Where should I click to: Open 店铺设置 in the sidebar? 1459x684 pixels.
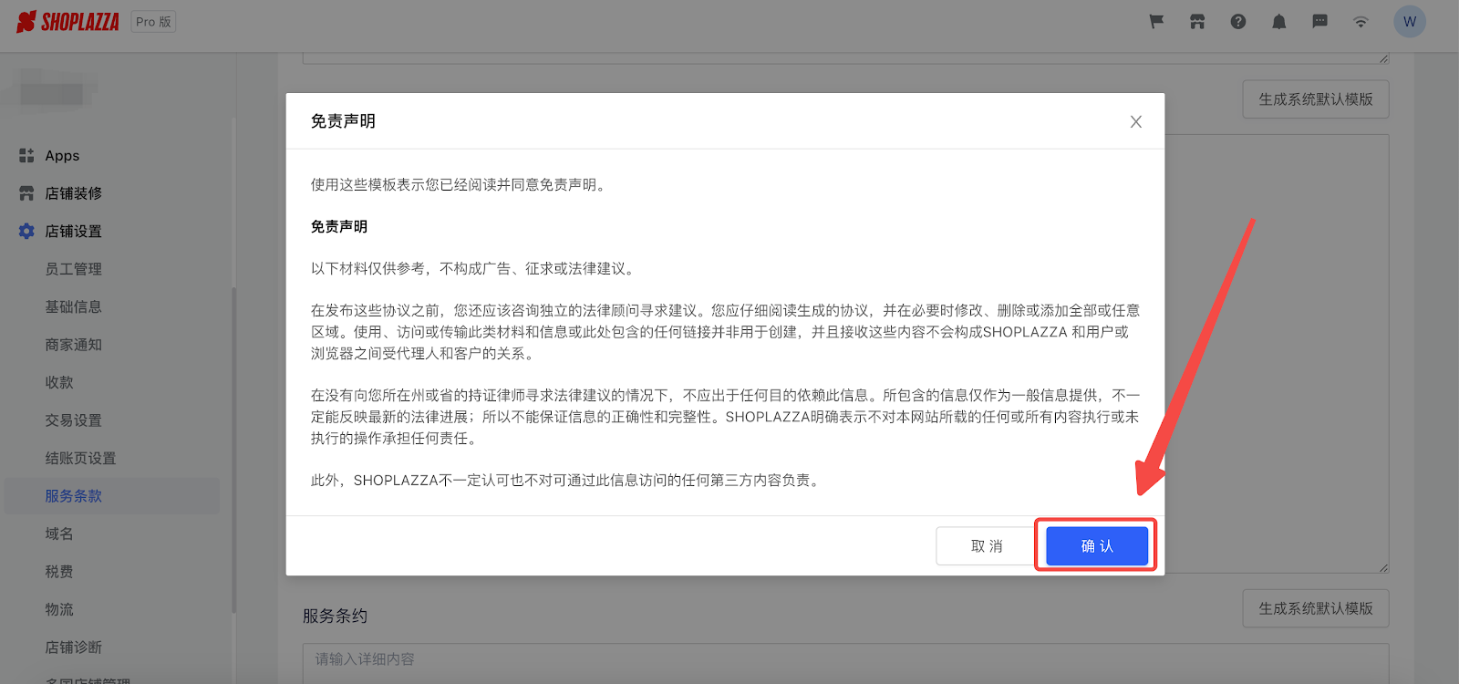(x=74, y=232)
